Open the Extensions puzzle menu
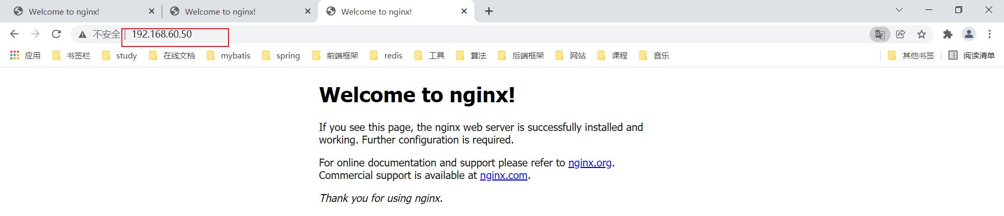This screenshot has width=1004, height=216. point(948,34)
